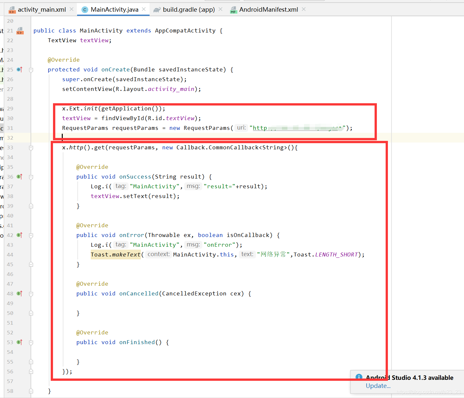Collapse fold end marker at line 39

[31, 206]
